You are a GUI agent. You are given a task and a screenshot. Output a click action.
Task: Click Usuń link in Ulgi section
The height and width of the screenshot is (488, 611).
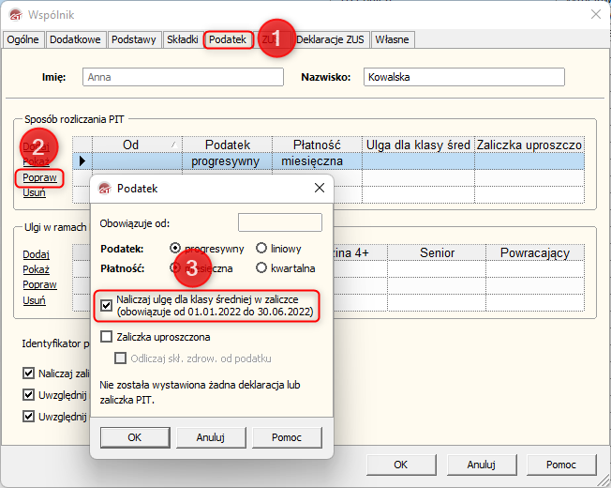[34, 300]
